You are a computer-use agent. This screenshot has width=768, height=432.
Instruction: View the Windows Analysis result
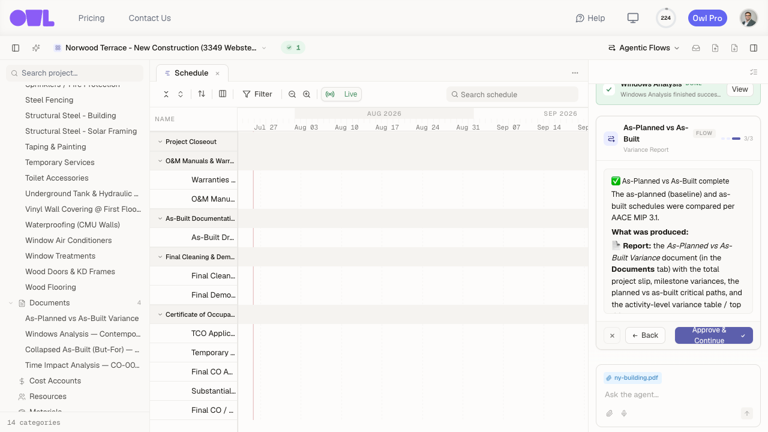pyautogui.click(x=740, y=89)
